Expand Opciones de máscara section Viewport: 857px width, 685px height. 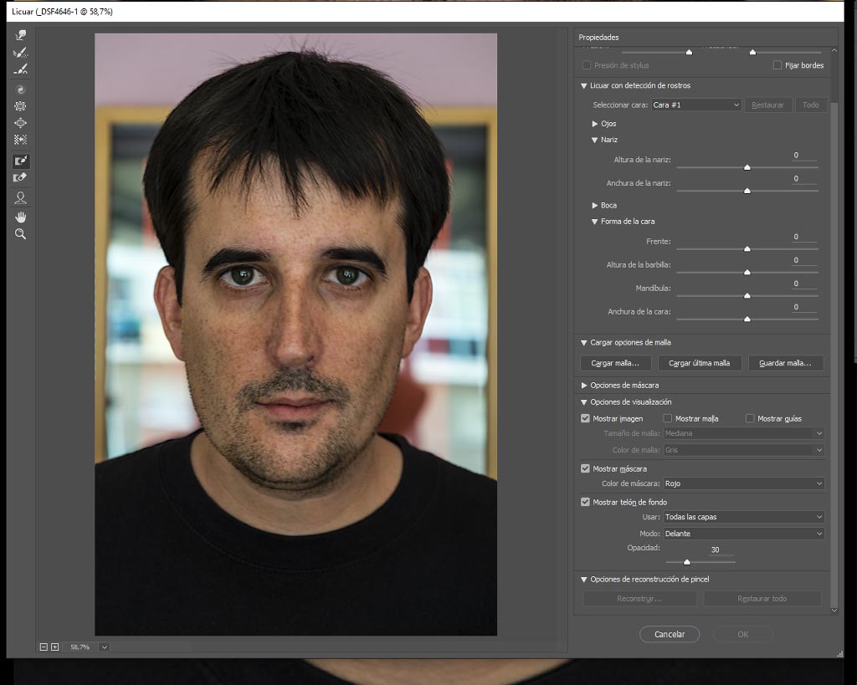click(583, 386)
